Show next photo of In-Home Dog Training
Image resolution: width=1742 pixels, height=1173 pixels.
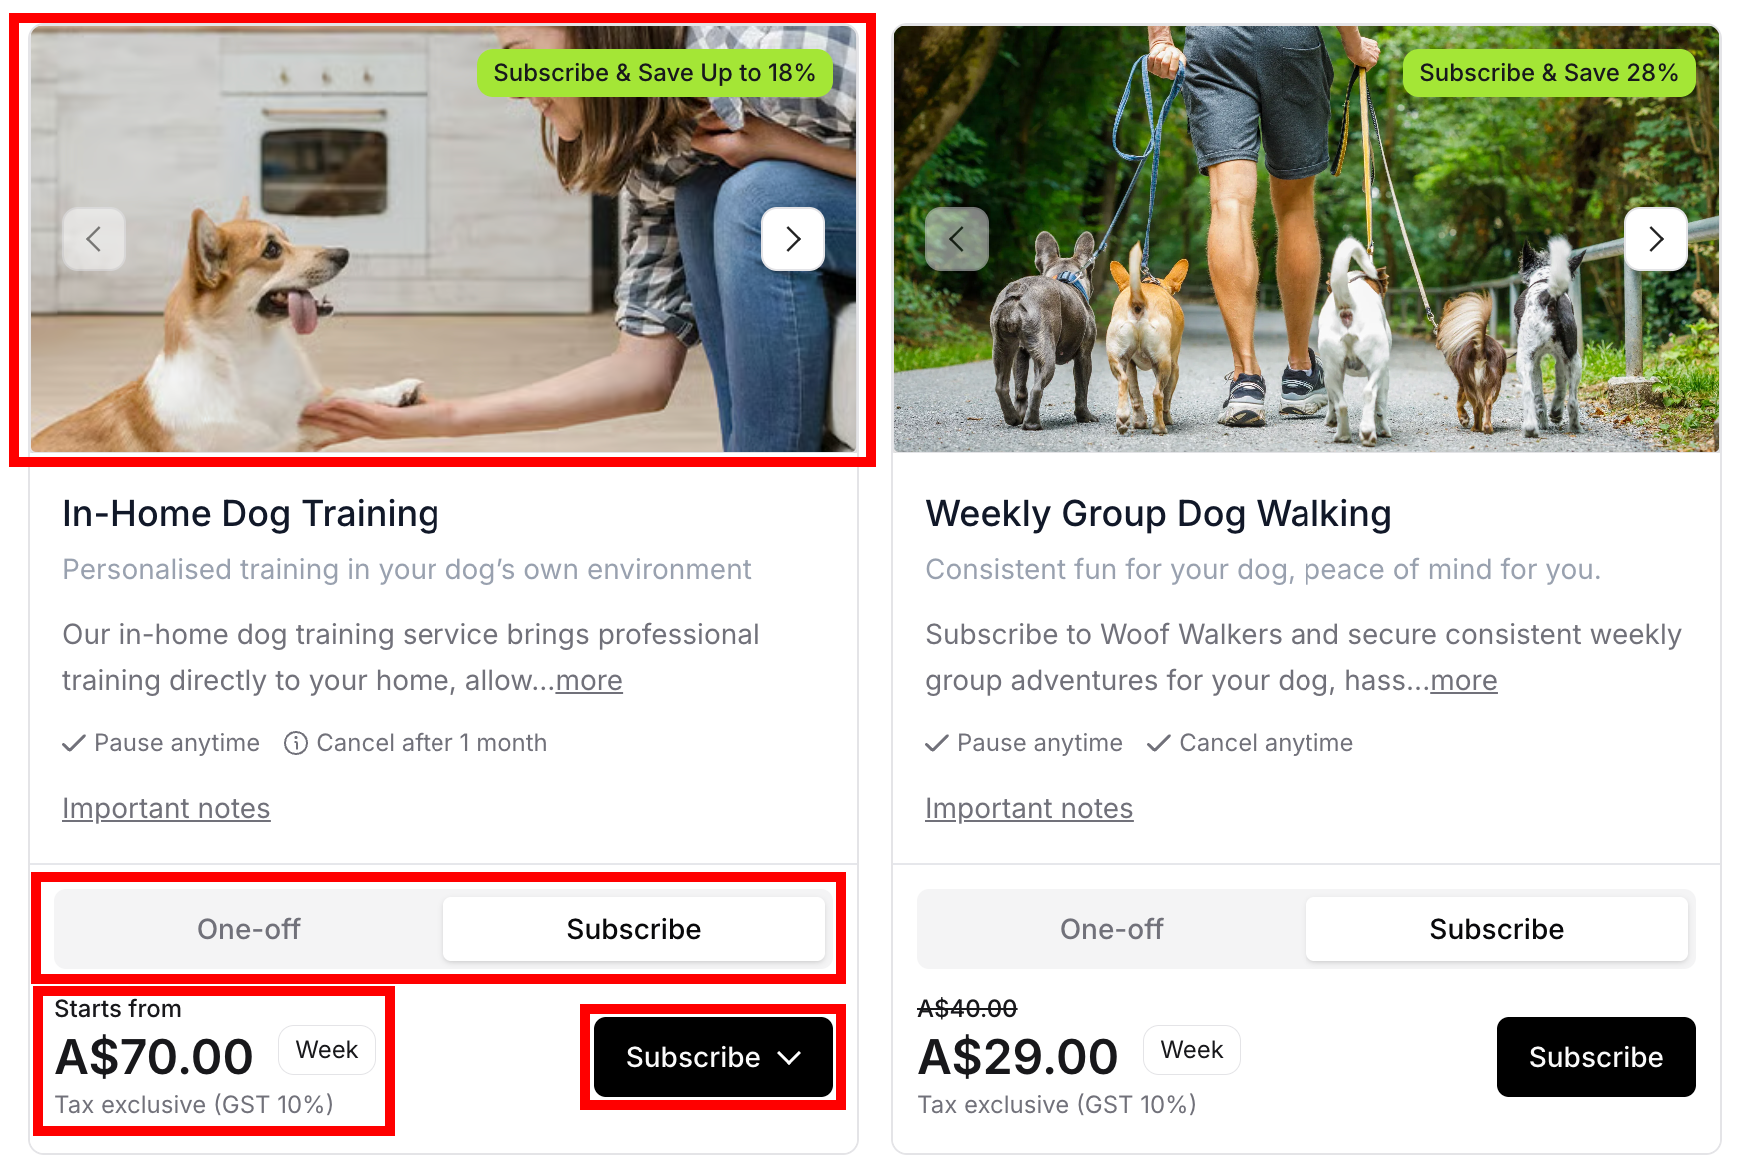click(793, 239)
